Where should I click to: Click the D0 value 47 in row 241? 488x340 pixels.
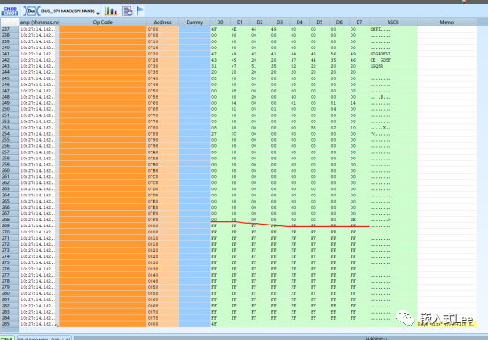(x=214, y=54)
